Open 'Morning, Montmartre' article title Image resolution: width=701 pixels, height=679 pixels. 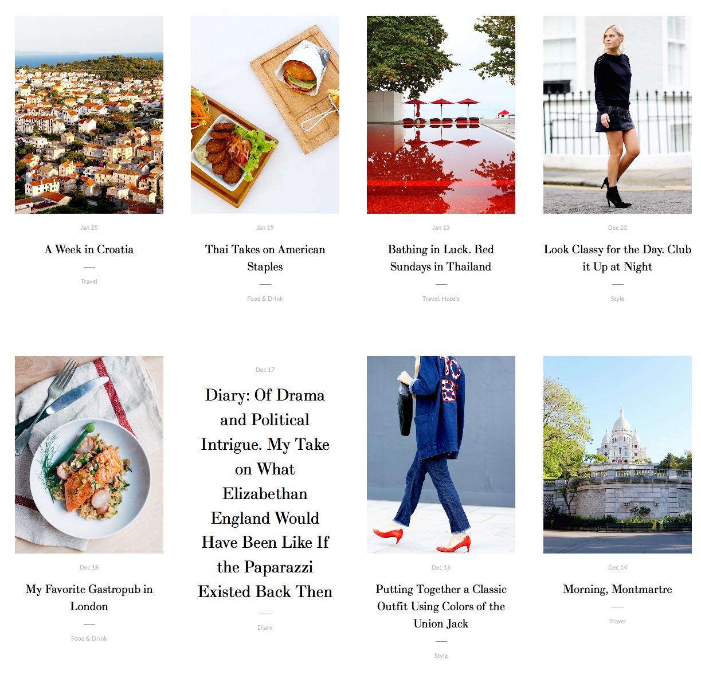pos(617,589)
